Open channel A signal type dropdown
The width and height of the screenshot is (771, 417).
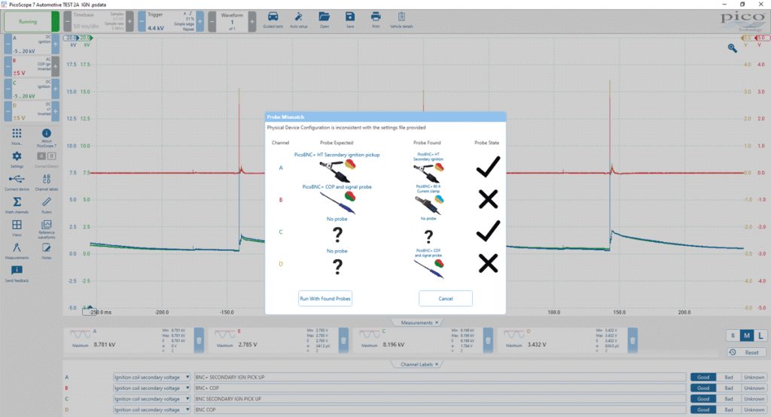(x=151, y=377)
